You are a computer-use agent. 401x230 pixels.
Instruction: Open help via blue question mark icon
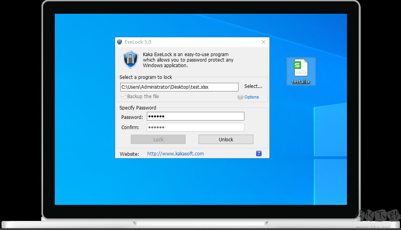(258, 153)
